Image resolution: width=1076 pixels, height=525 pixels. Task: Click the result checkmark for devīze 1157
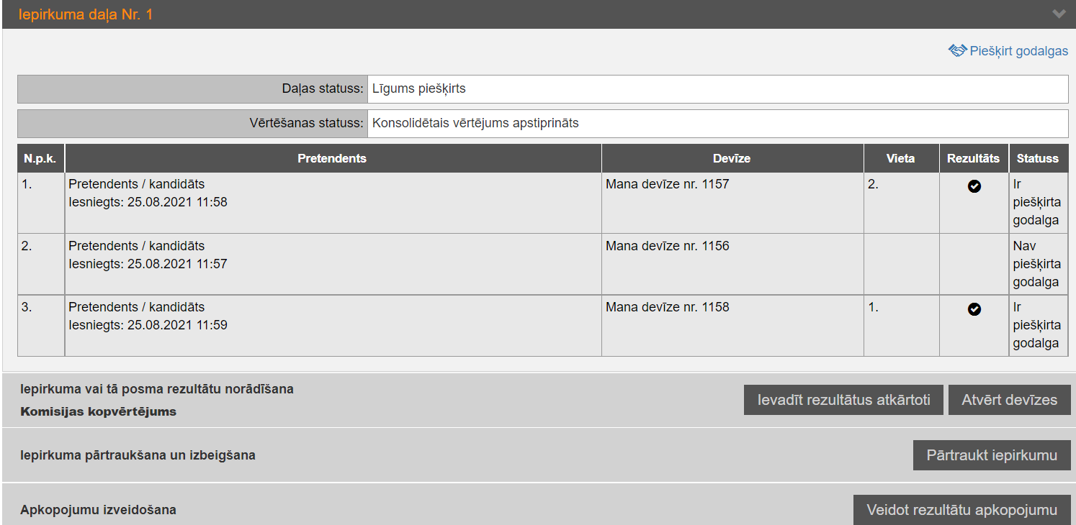[974, 186]
